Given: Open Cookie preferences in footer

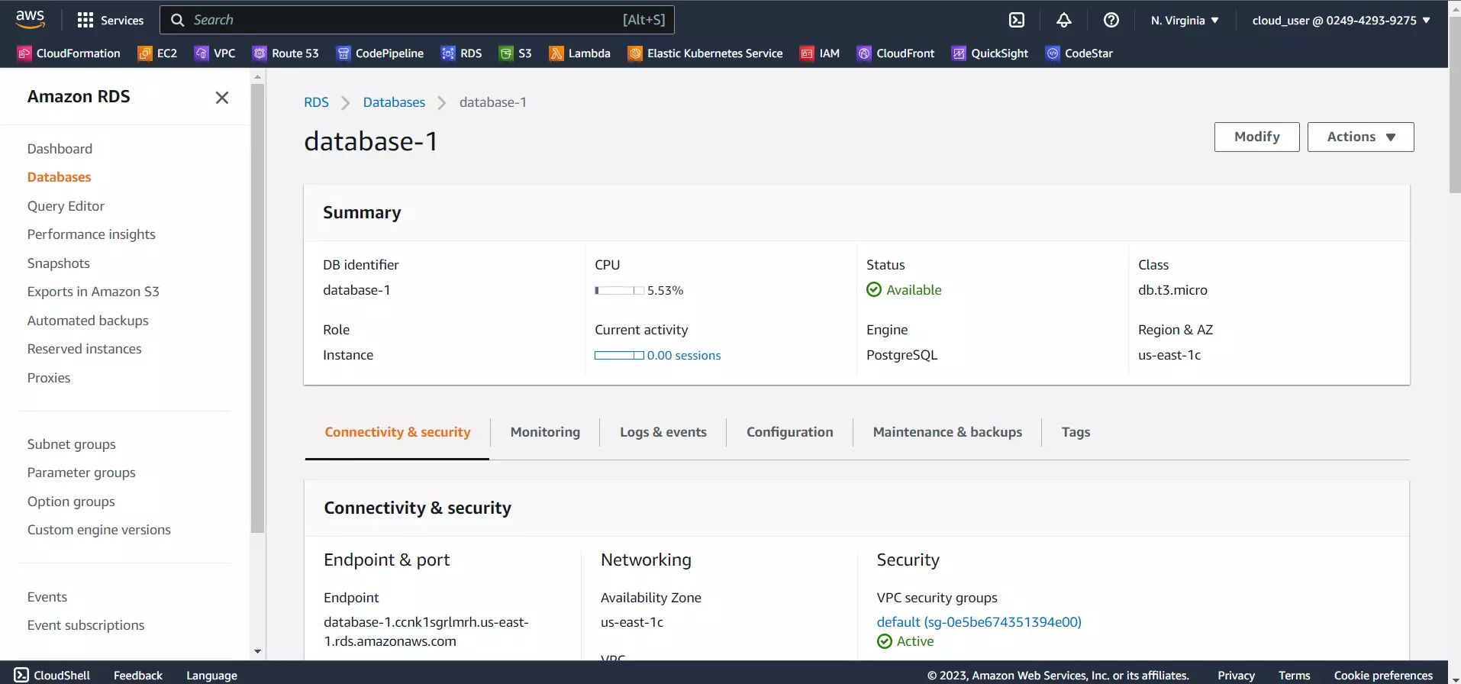Looking at the screenshot, I should click(x=1383, y=675).
